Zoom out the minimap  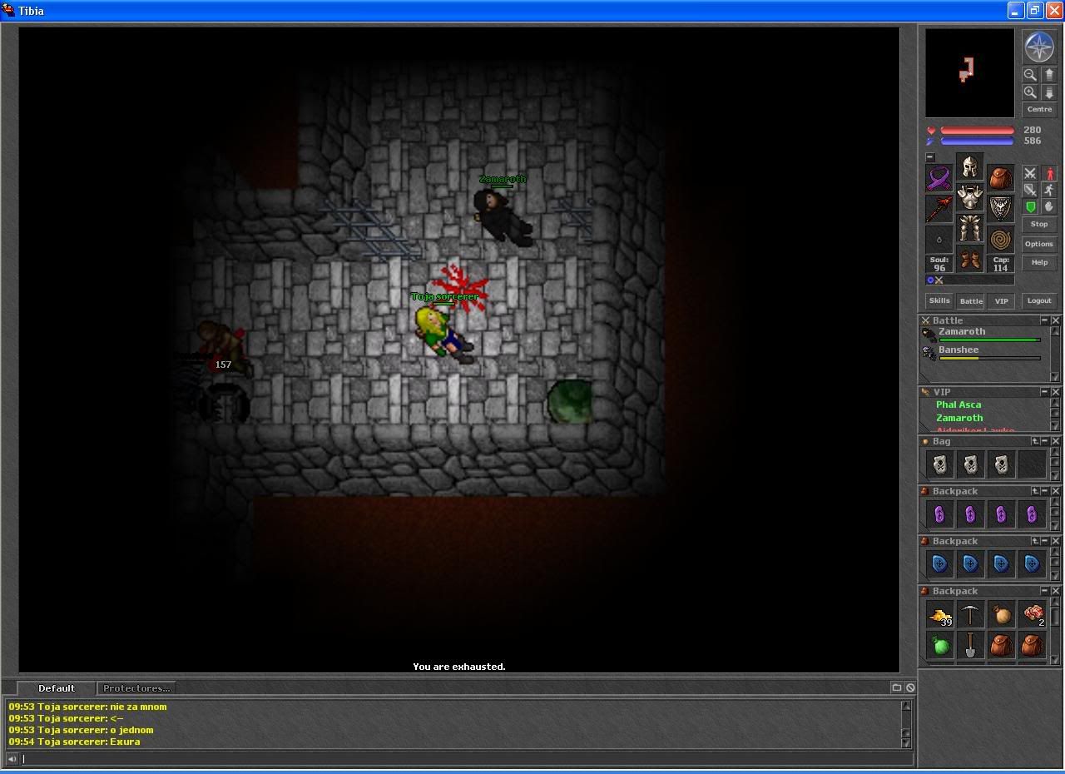pos(1030,74)
